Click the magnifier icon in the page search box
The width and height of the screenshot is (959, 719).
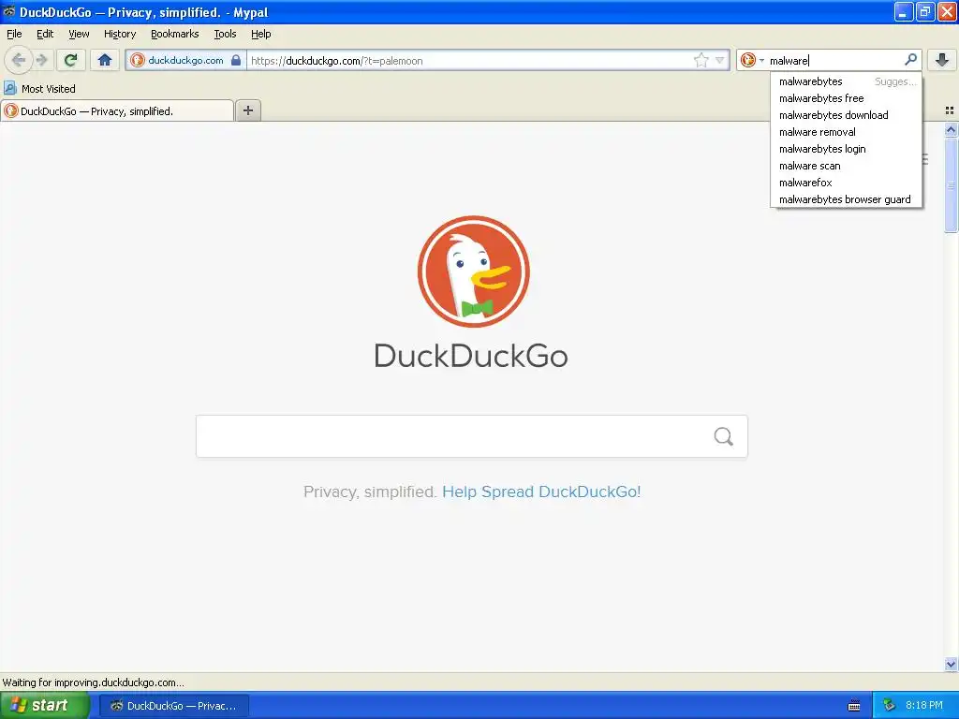(x=724, y=436)
